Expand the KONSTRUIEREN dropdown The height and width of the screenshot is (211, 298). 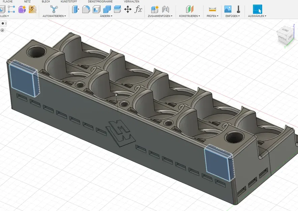[x=189, y=16]
